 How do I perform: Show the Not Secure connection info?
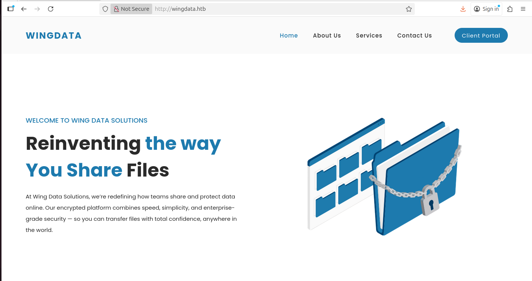coord(131,9)
